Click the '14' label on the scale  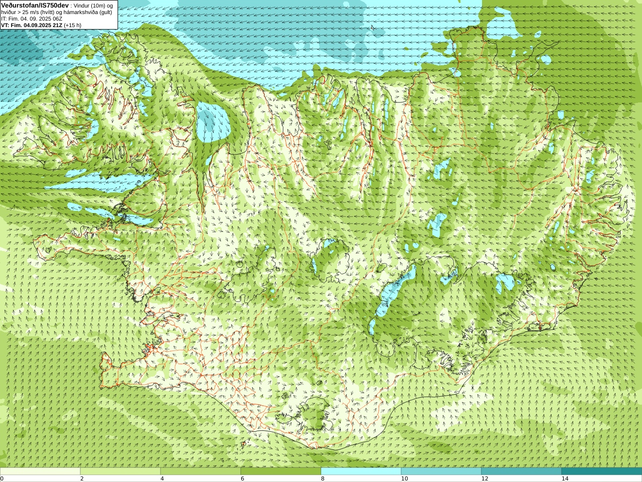[x=565, y=478]
